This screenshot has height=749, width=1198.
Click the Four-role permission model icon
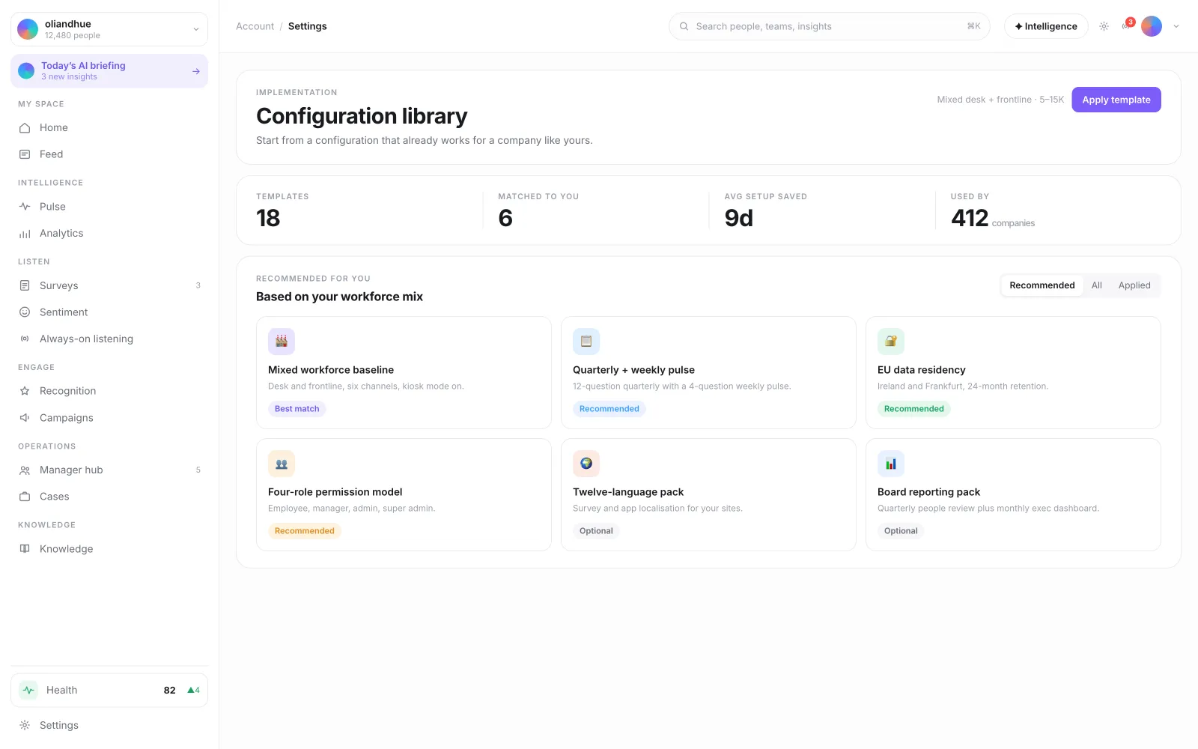coord(282,464)
